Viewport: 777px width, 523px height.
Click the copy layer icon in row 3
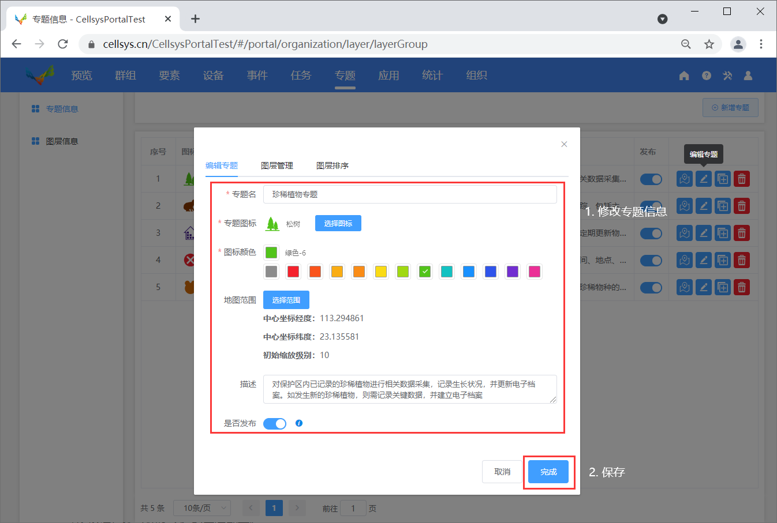point(723,234)
